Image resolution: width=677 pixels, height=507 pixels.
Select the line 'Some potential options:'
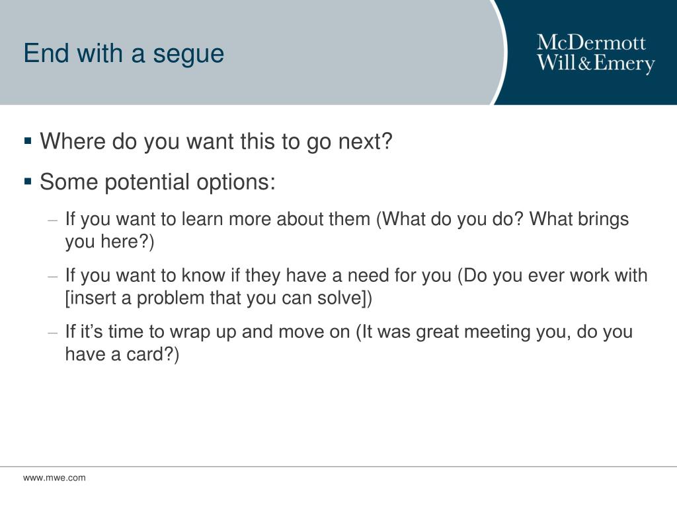click(157, 182)
